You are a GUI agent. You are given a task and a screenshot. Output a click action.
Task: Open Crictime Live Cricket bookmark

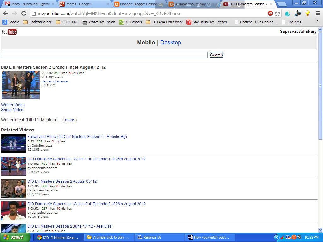point(255,22)
